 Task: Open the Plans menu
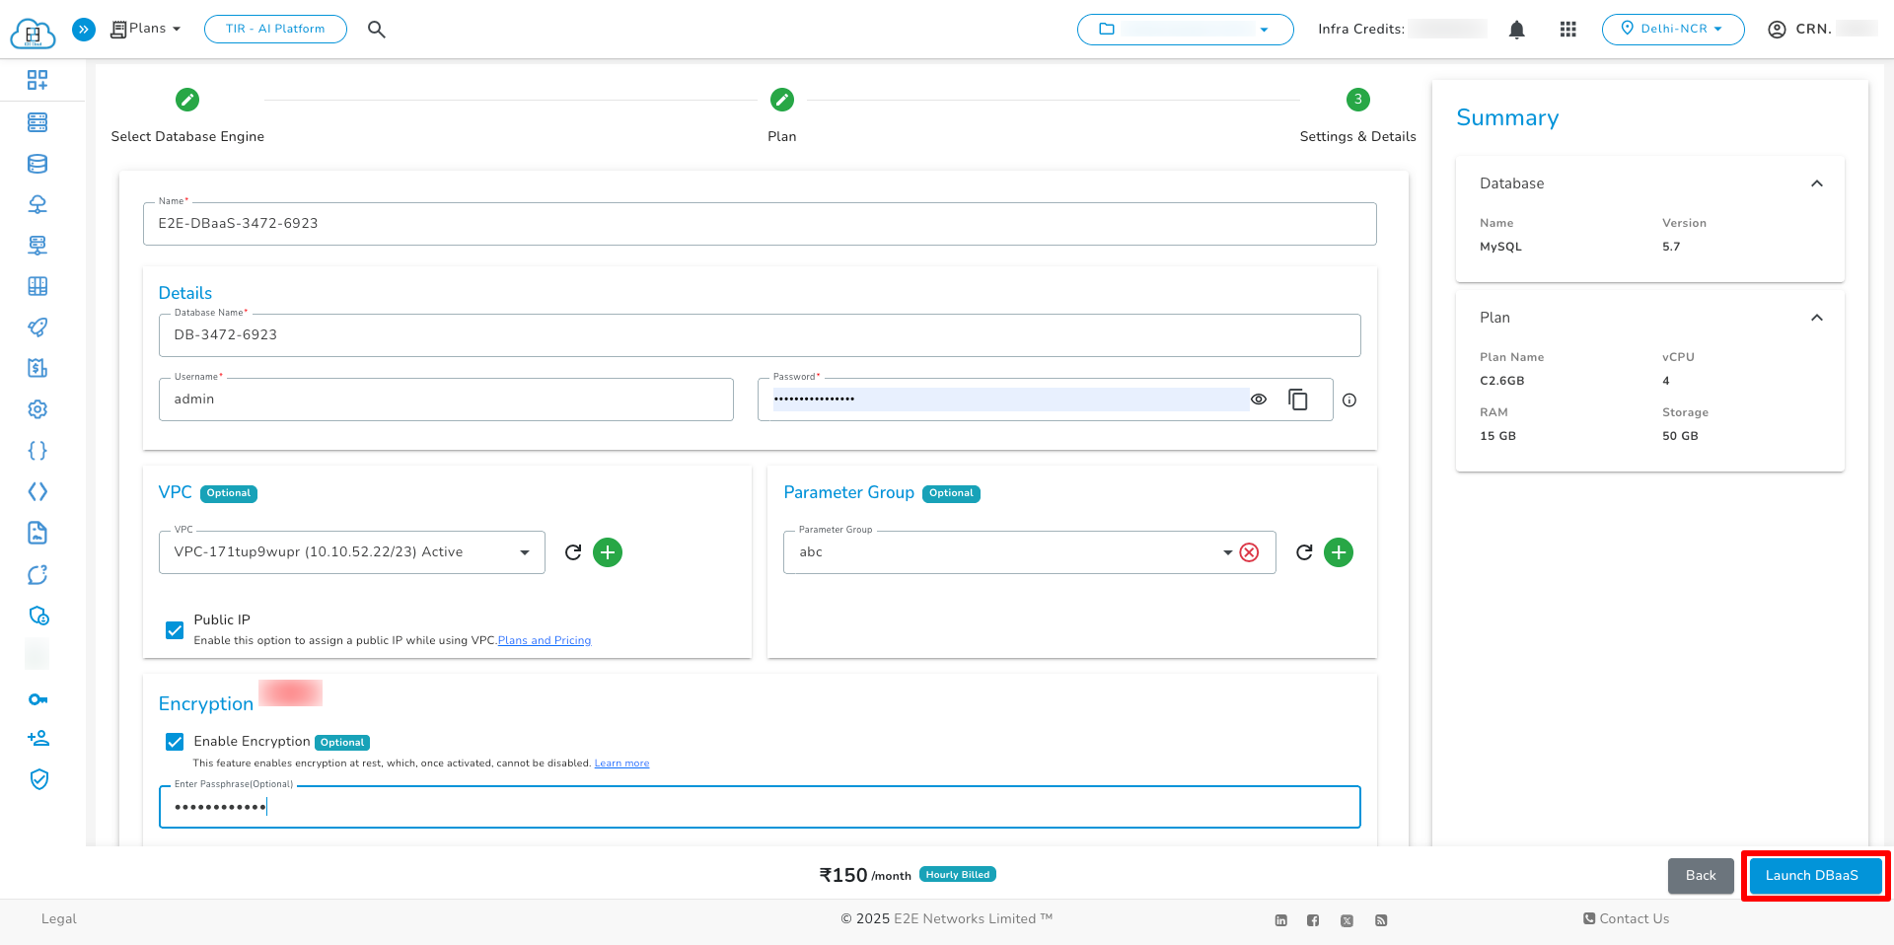pos(144,29)
